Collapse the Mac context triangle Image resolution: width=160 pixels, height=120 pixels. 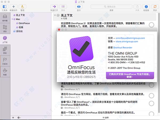pos(12,19)
